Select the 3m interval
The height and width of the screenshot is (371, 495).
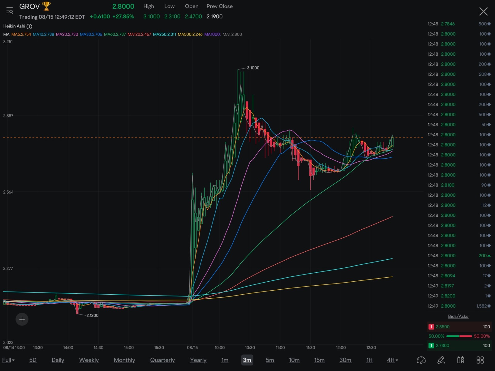click(x=247, y=360)
